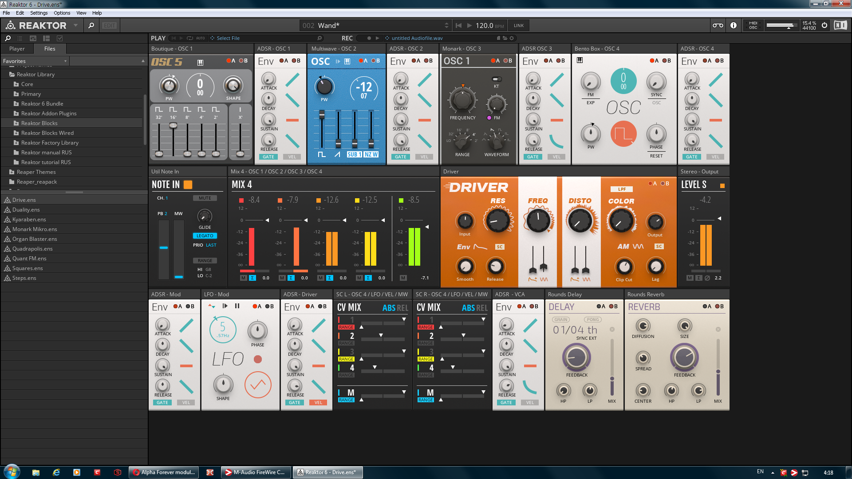Open Bento Box OSC keyboard icon
The width and height of the screenshot is (852, 479).
pos(580,60)
